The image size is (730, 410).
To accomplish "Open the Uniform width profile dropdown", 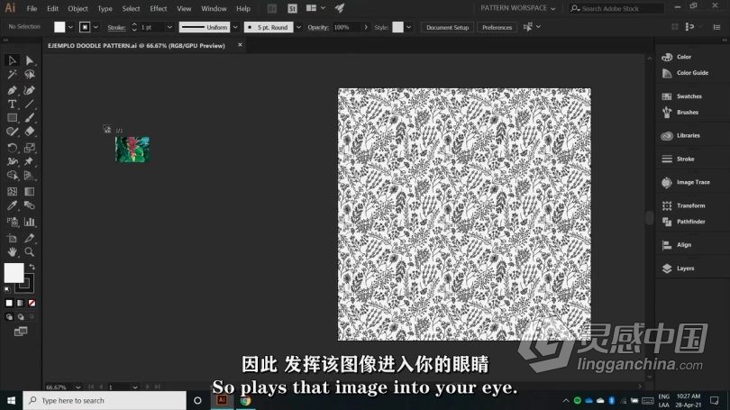I will tap(235, 27).
